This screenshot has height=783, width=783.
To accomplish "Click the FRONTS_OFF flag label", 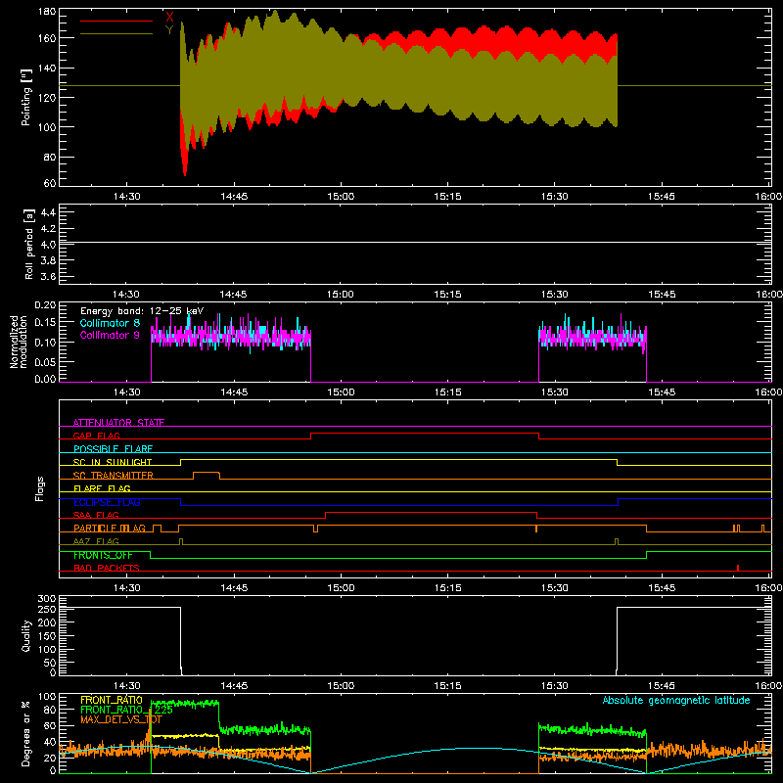I will (103, 555).
